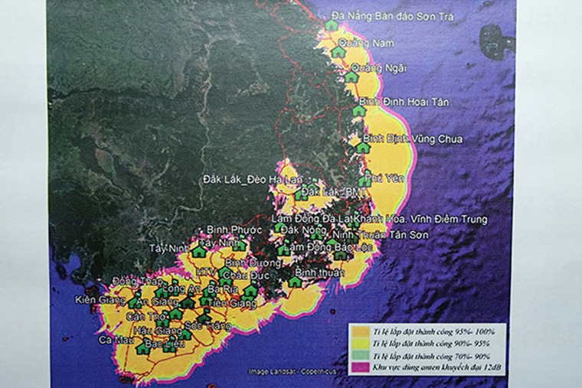Click the magenta 12dB antenna legend swatch
The height and width of the screenshot is (388, 582).
pos(358,369)
